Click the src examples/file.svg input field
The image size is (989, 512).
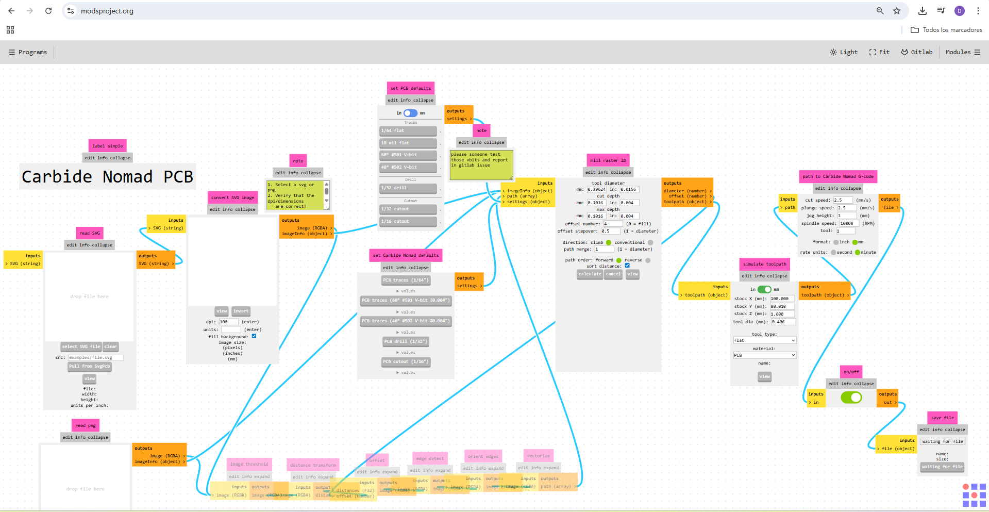96,357
